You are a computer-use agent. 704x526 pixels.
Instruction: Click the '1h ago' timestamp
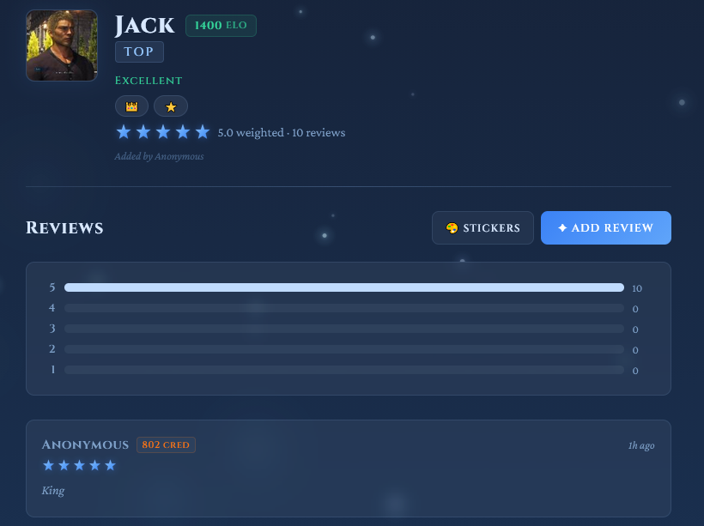(641, 445)
